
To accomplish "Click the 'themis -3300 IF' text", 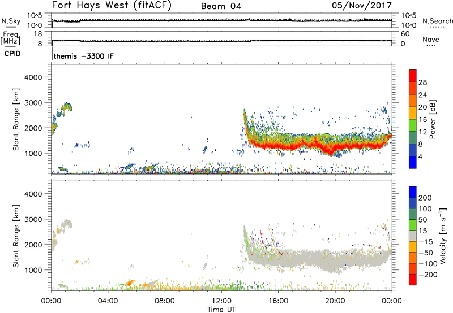I will tap(84, 56).
